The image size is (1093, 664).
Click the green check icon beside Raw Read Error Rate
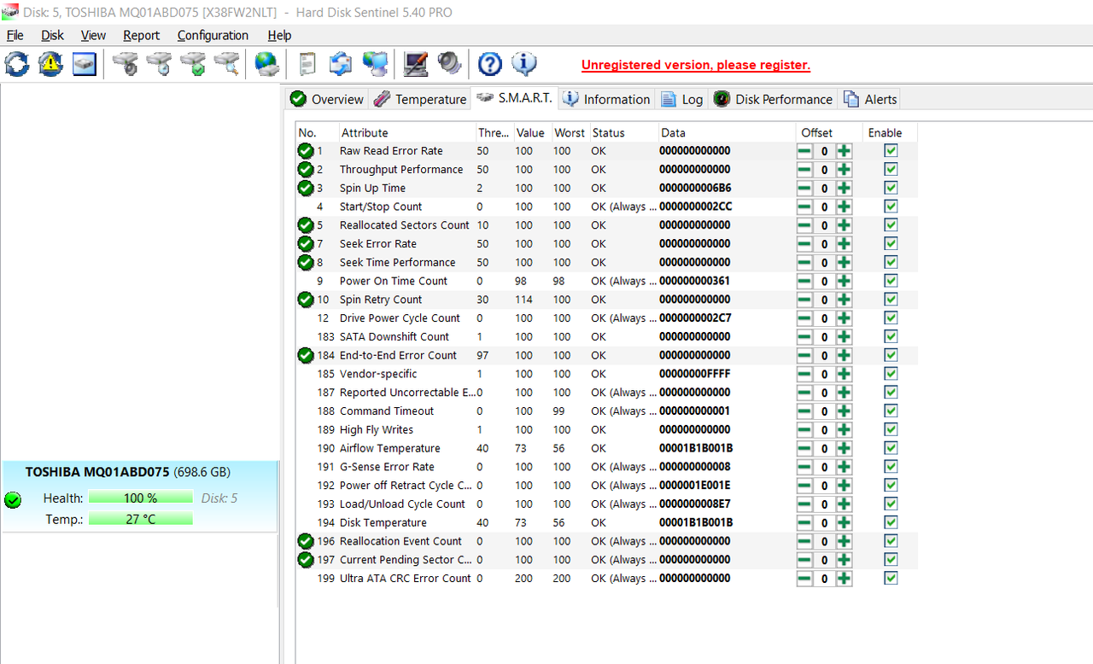[306, 151]
